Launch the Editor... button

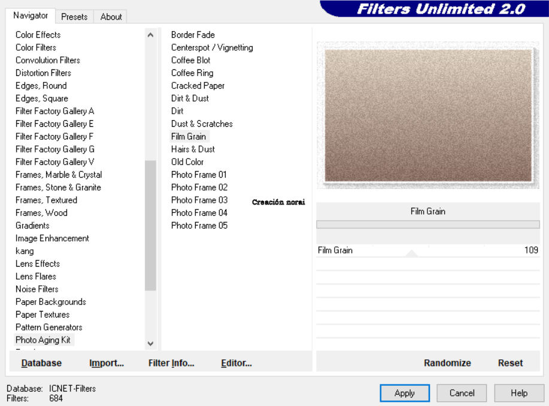pos(236,363)
